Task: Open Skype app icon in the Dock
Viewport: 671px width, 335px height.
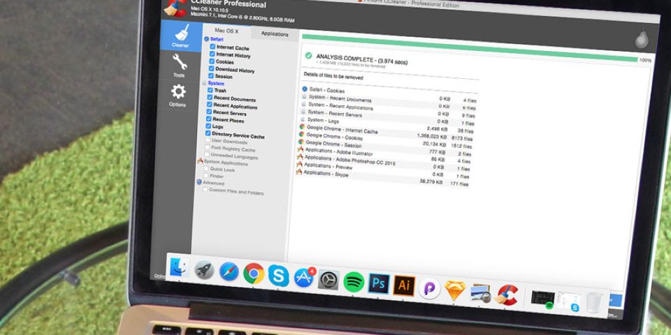Action: [x=279, y=276]
